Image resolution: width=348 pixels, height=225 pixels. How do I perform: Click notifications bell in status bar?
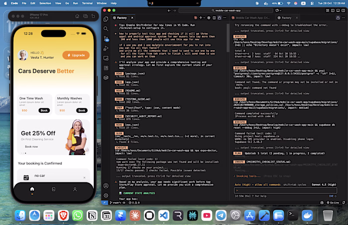344,202
